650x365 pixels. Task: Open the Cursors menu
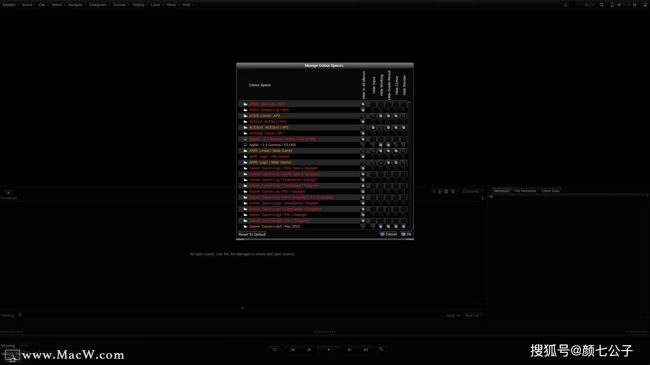121,5
